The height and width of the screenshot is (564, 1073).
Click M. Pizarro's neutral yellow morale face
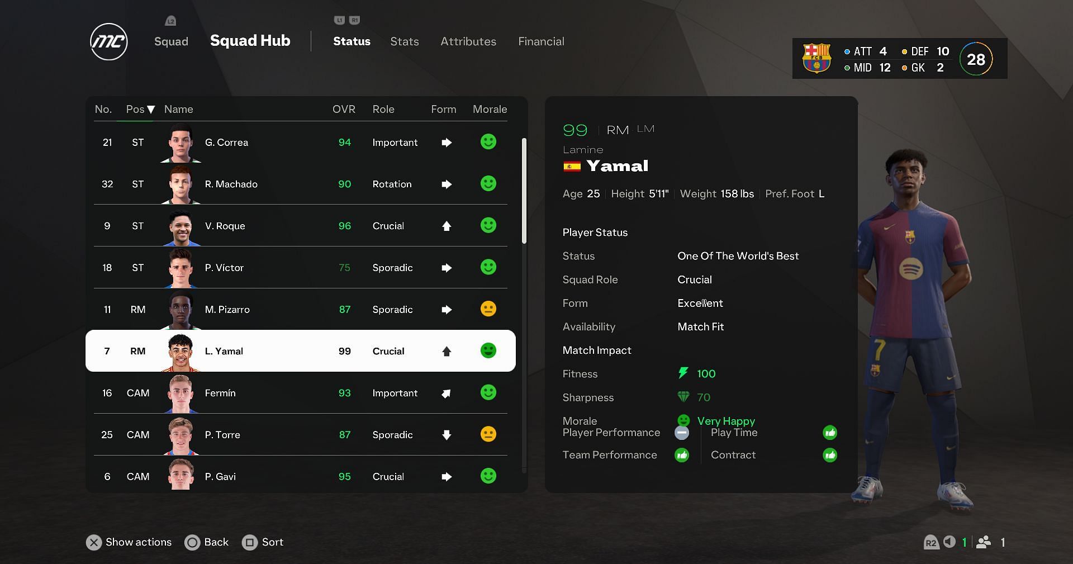point(488,309)
